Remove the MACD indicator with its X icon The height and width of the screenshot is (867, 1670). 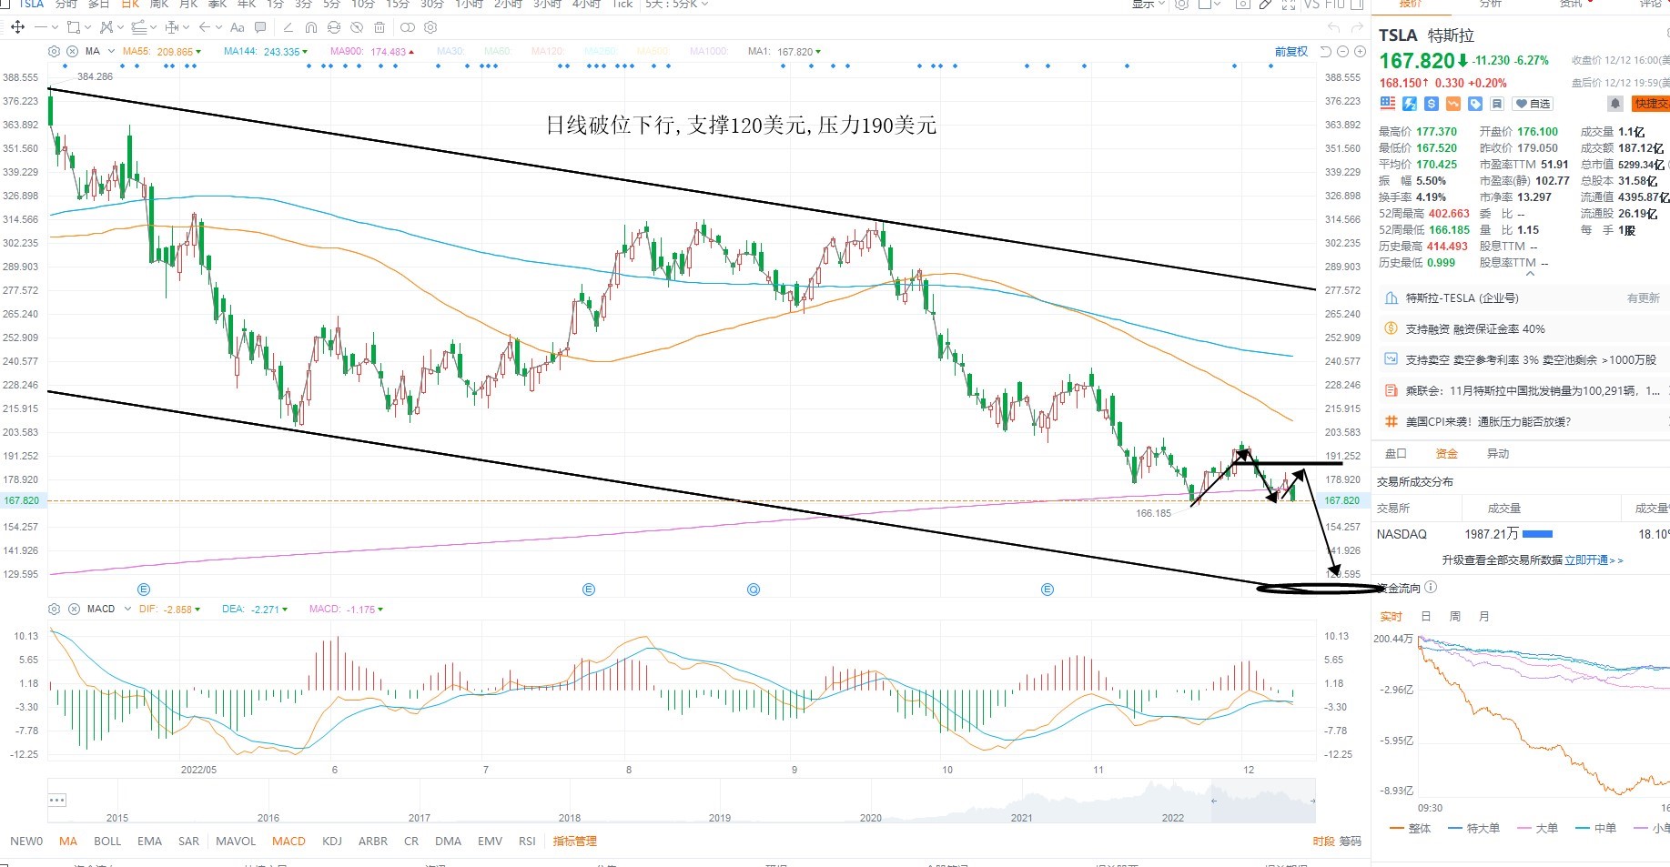coord(74,609)
